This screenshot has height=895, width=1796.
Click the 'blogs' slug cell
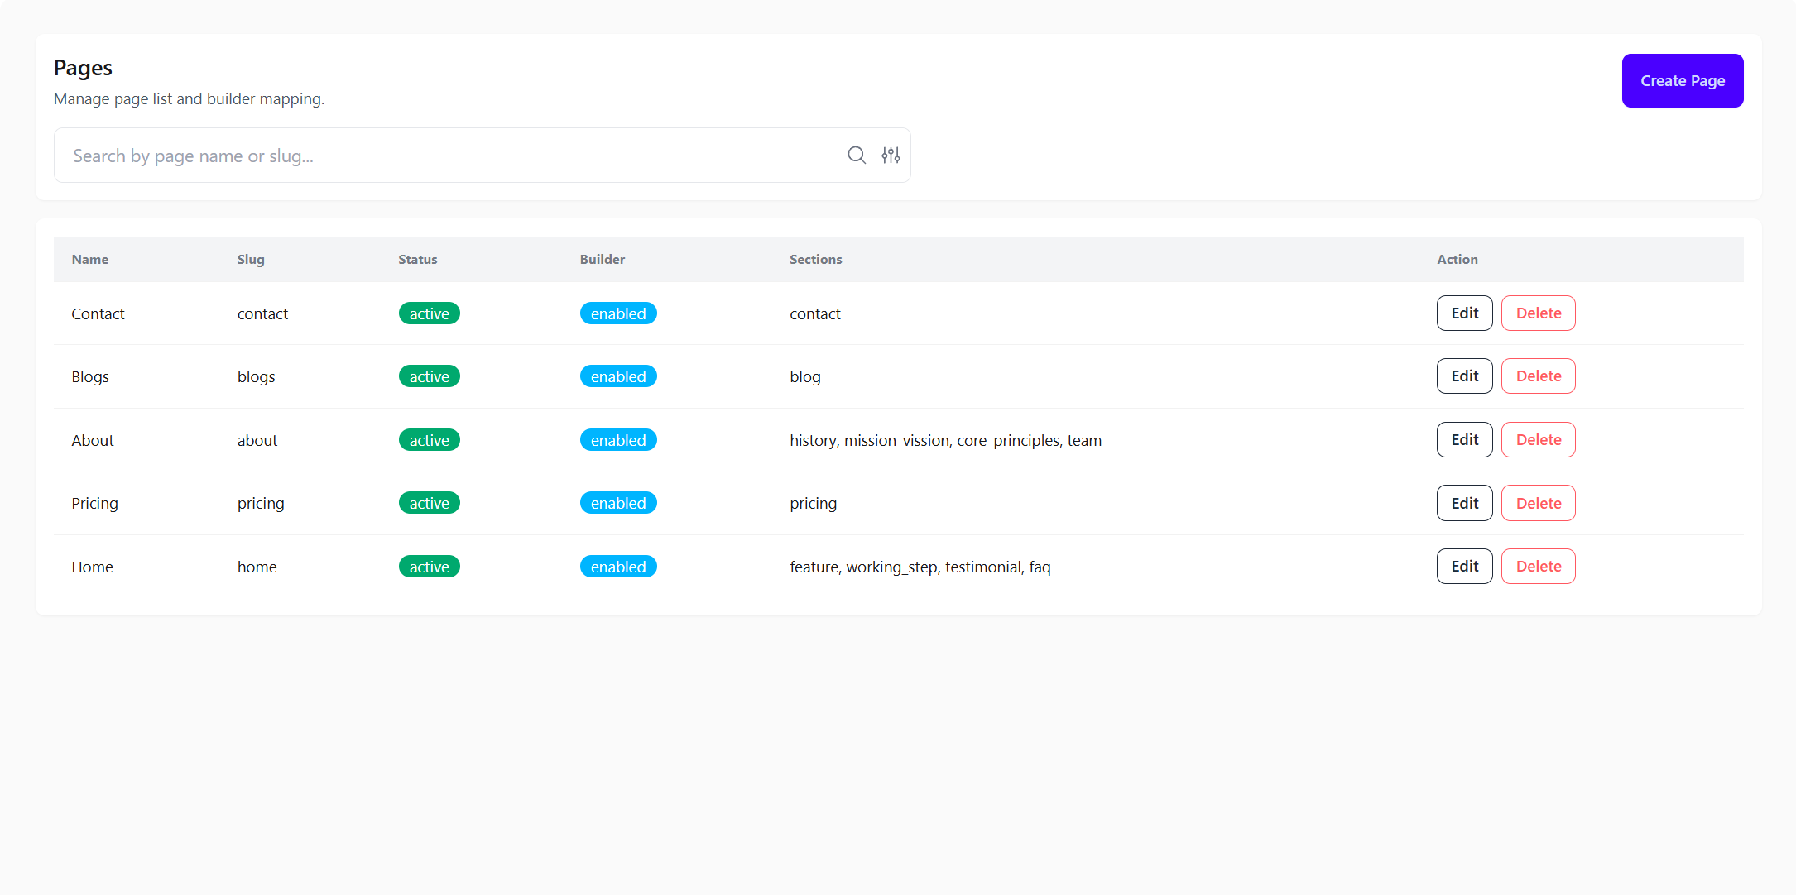pos(257,376)
